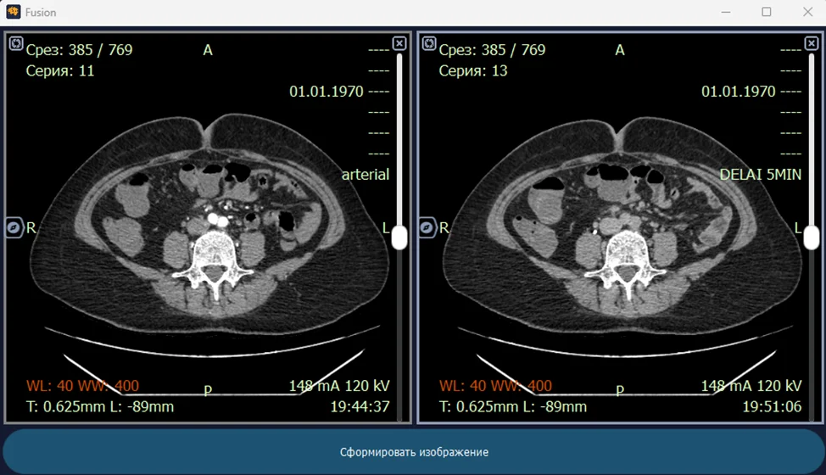
Task: Click the slice slider handle in the arterial viewport
Action: [399, 237]
